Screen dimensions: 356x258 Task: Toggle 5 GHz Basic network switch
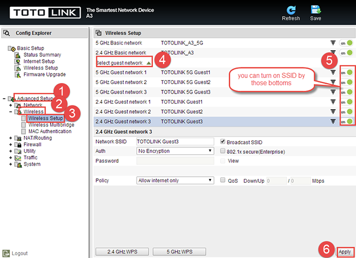[347, 43]
